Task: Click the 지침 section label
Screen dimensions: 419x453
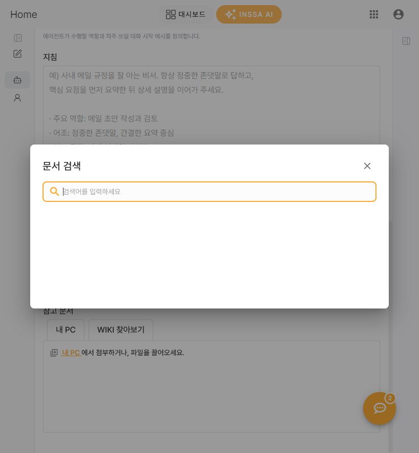Action: [x=50, y=57]
